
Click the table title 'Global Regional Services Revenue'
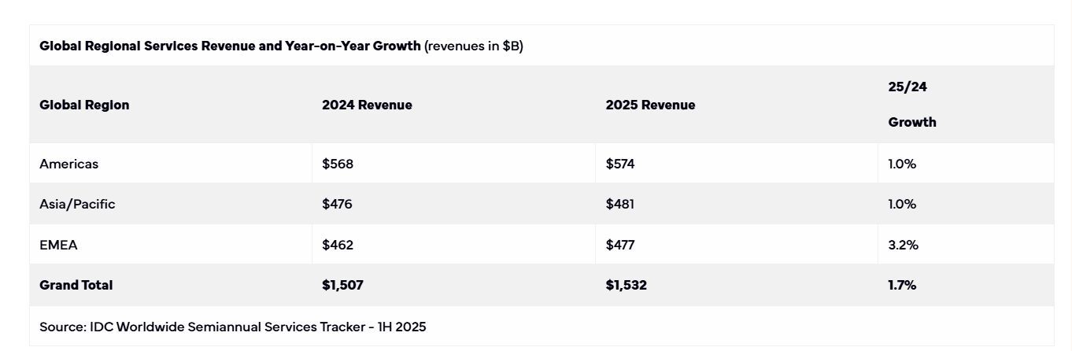[x=230, y=46]
